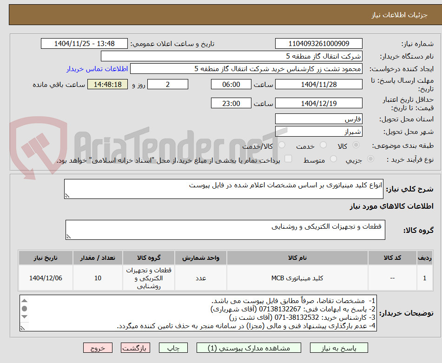442x363 pixels.
Task: Click the شماره نياز field 1104093261000909
Action: [x=318, y=44]
